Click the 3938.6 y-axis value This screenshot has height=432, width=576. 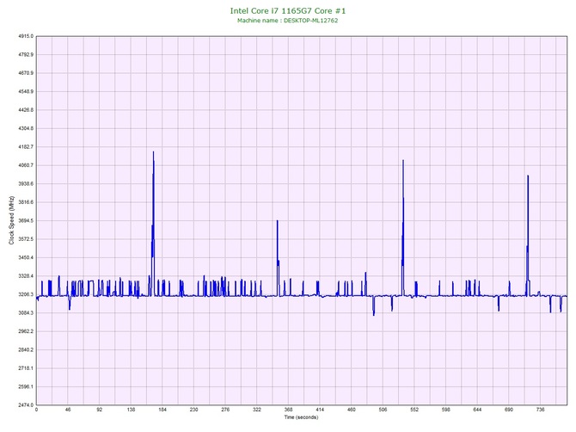tap(26, 184)
